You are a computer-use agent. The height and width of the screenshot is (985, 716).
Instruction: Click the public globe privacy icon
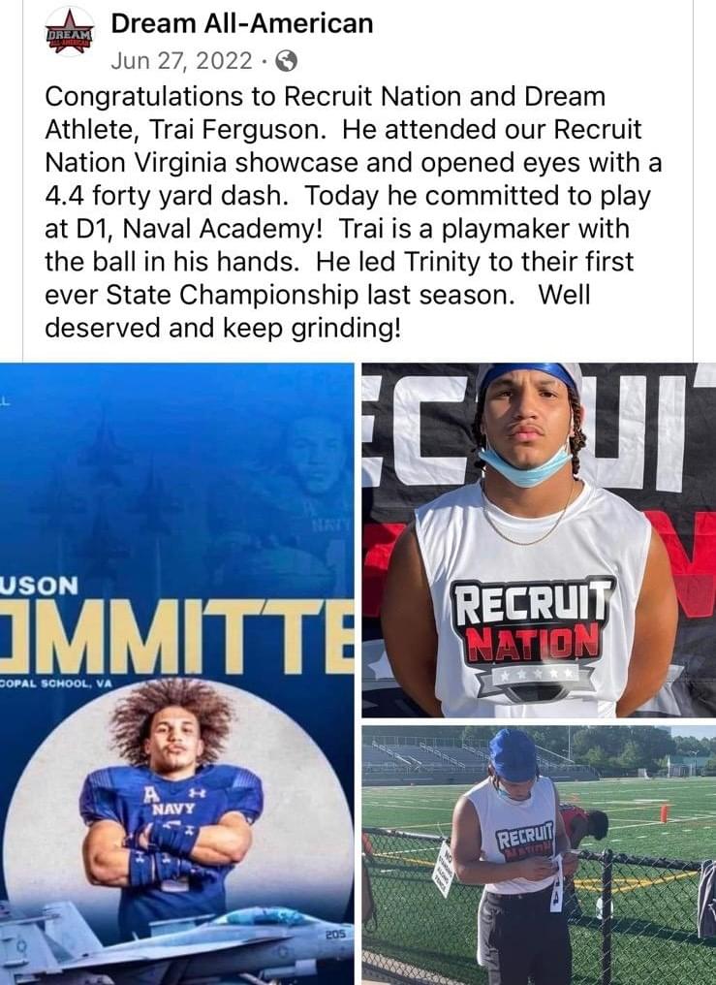coord(287,61)
